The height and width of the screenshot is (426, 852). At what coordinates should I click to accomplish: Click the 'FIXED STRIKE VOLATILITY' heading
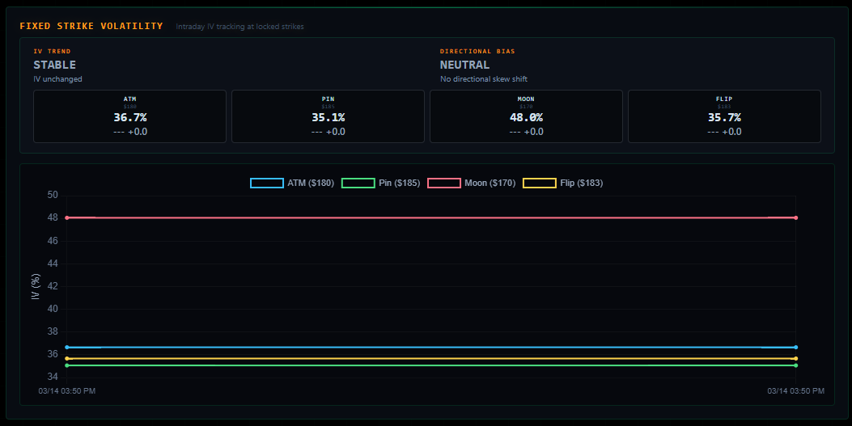(x=91, y=26)
